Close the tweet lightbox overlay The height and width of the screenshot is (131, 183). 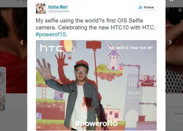[x=172, y=1]
